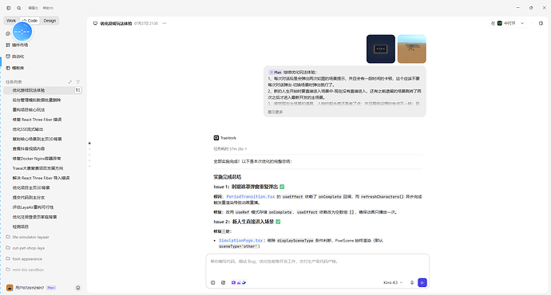Click the clipboard icon right of the username

[78, 288]
